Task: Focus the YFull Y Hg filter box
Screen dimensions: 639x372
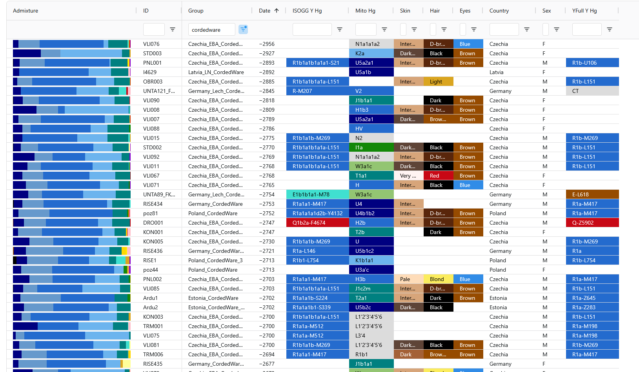Action: pyautogui.click(x=587, y=29)
